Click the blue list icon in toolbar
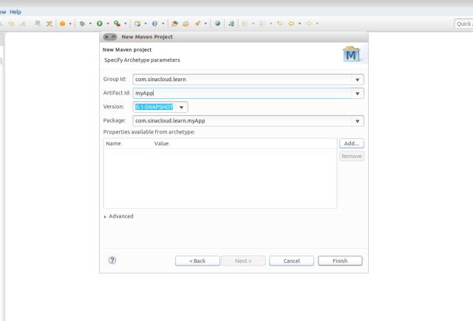 click(38, 24)
